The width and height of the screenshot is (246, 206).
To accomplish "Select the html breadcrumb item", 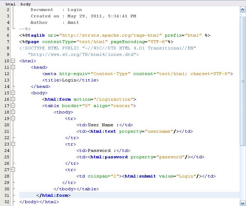I will tap(10, 4).
